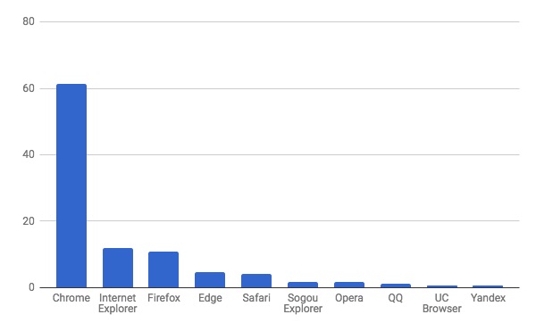The height and width of the screenshot is (331, 536).
Task: Click the 20 y-axis value
Action: pos(29,221)
